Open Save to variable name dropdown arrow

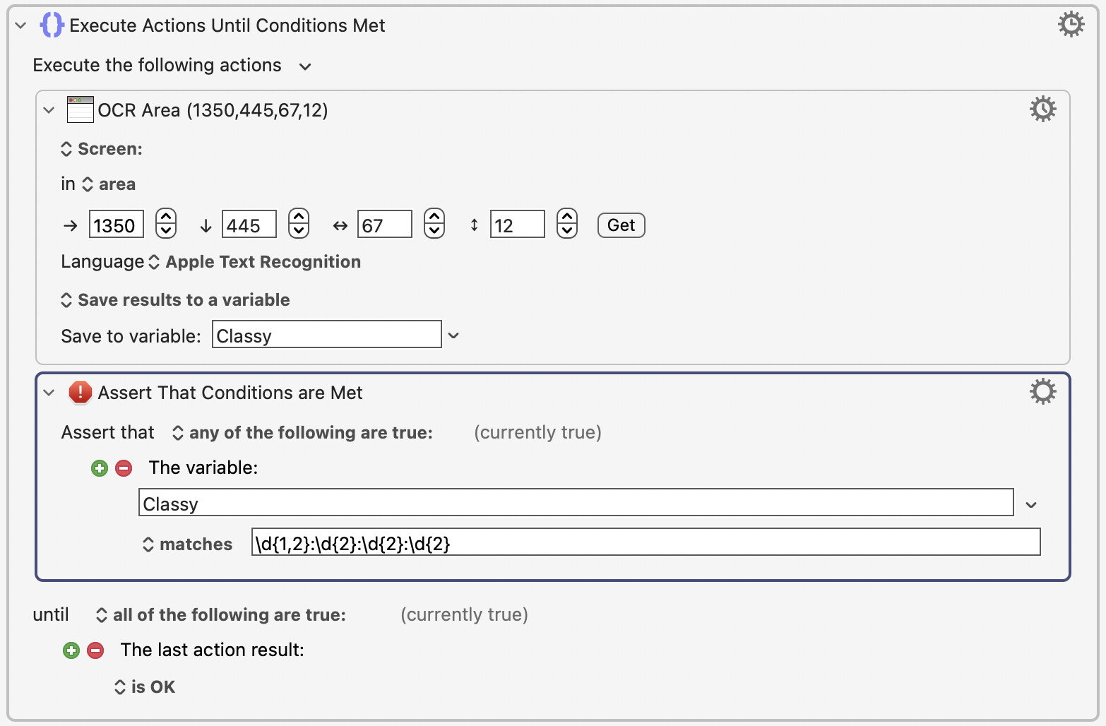(453, 335)
